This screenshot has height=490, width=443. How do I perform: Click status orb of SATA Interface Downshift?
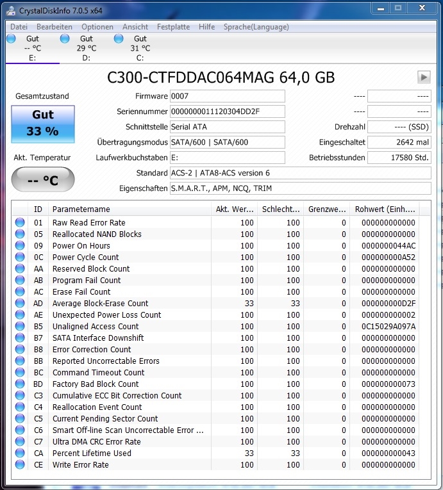(x=20, y=338)
